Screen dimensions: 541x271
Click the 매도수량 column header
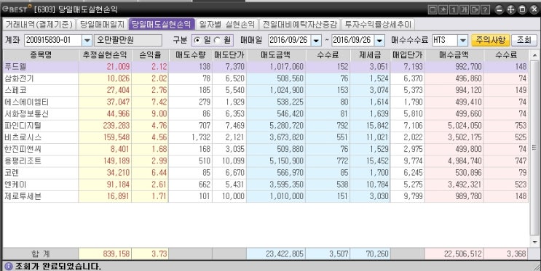point(191,55)
